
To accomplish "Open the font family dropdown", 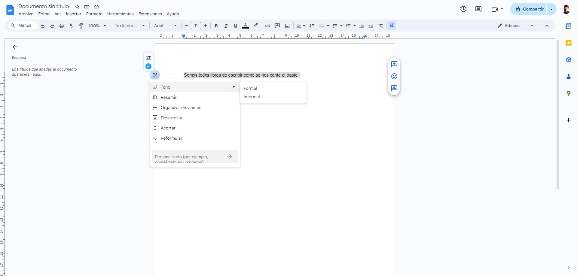I will click(165, 26).
